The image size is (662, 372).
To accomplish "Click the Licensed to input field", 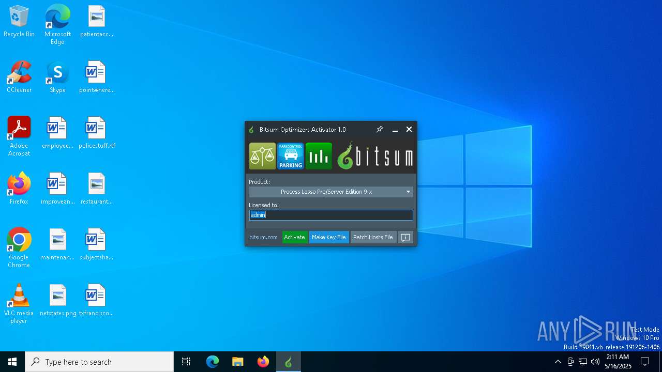I will click(331, 215).
